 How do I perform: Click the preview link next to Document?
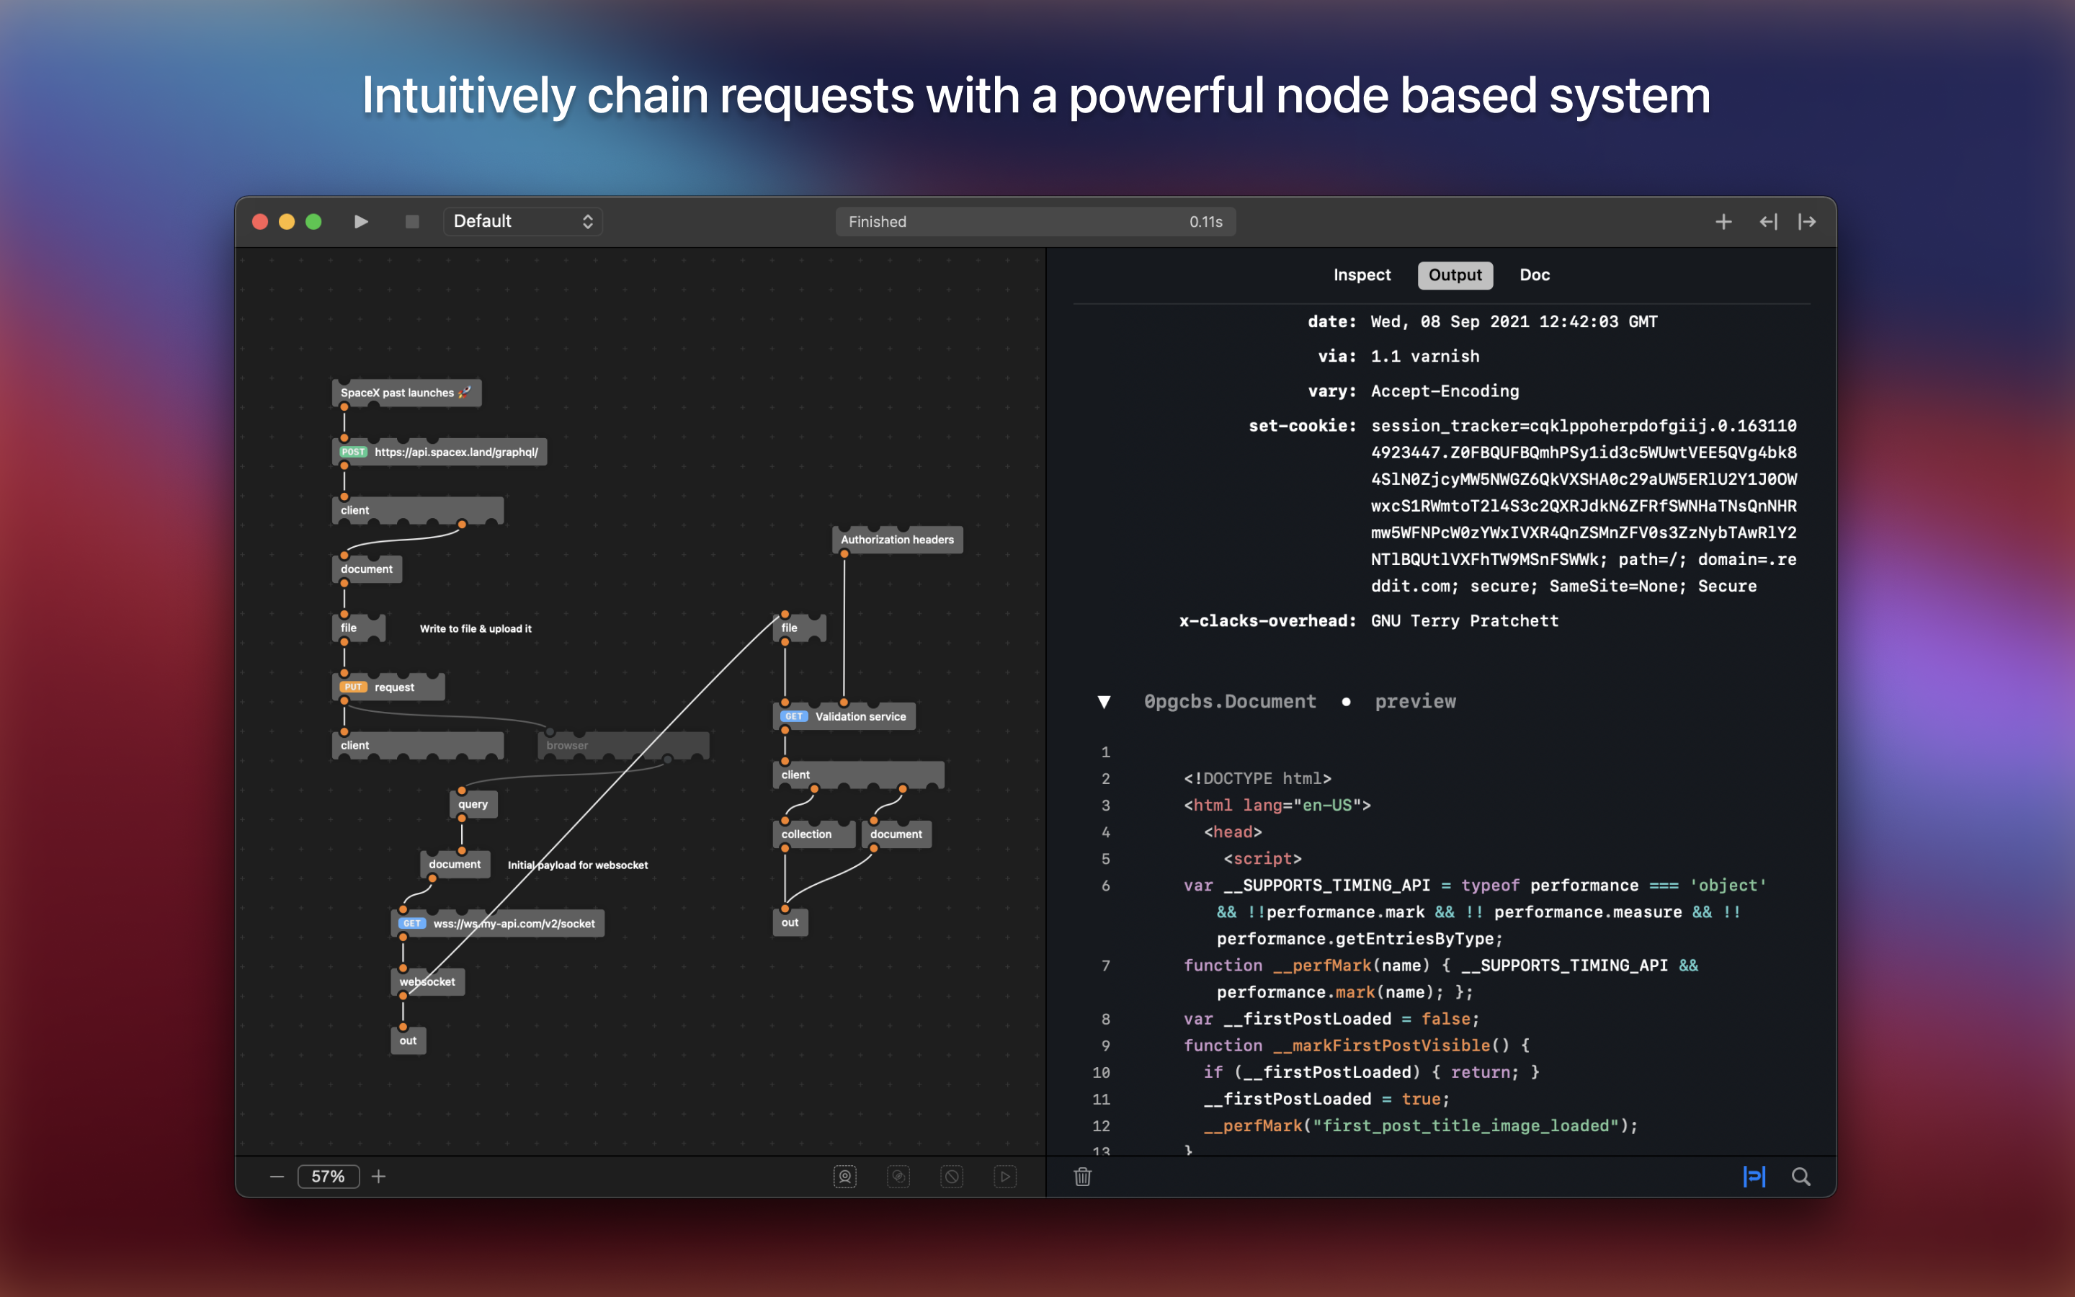point(1415,702)
